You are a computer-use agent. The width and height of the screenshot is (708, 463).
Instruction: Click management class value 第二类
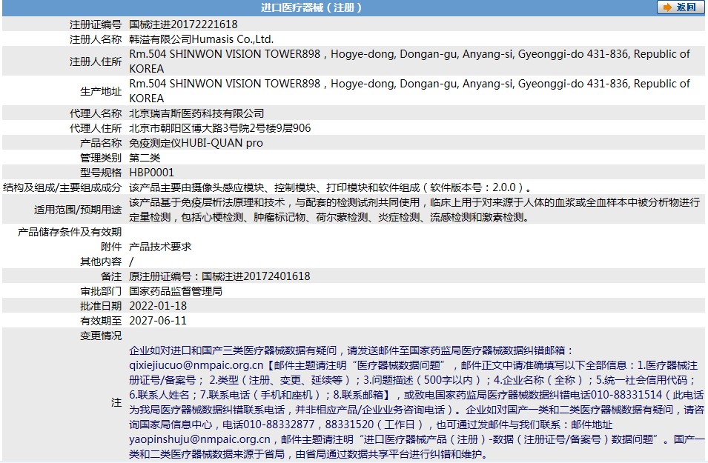(x=145, y=158)
